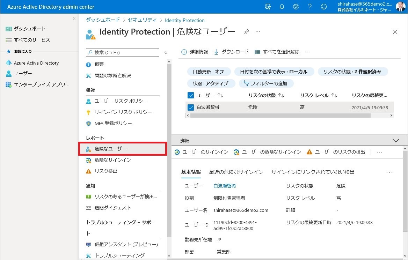Viewport: 408px width, 260px height.
Task: Sort by ユーザー column
Action: 210,95
